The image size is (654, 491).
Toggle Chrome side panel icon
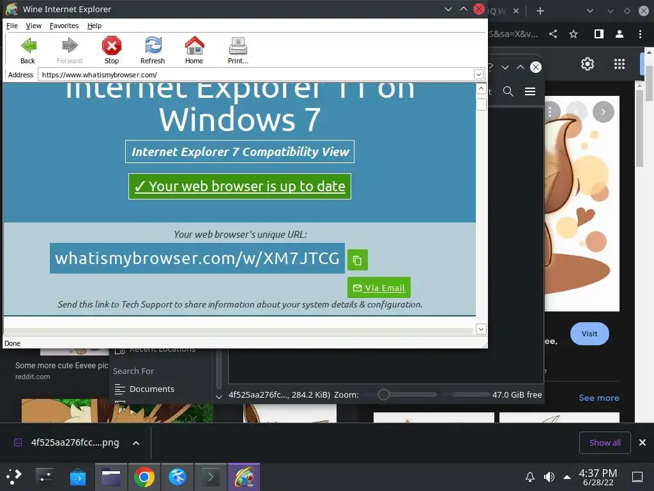click(598, 34)
